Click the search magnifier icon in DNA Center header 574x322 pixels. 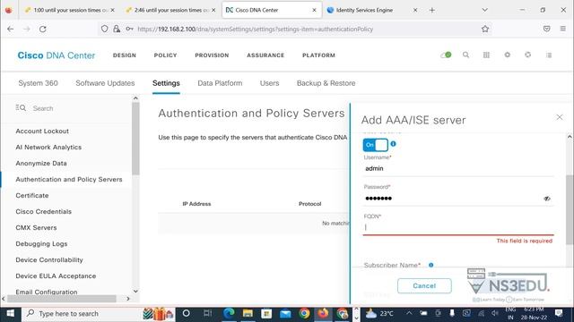click(465, 55)
